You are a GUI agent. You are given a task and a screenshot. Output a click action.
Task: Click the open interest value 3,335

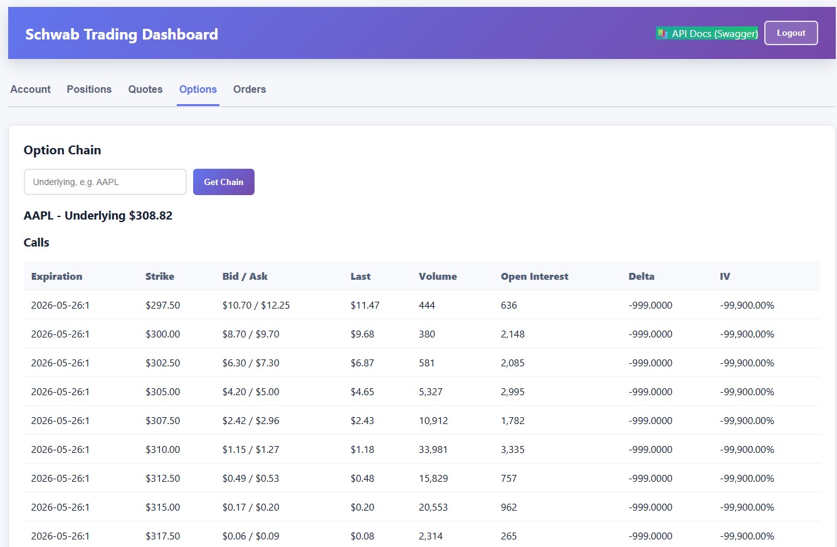point(513,450)
